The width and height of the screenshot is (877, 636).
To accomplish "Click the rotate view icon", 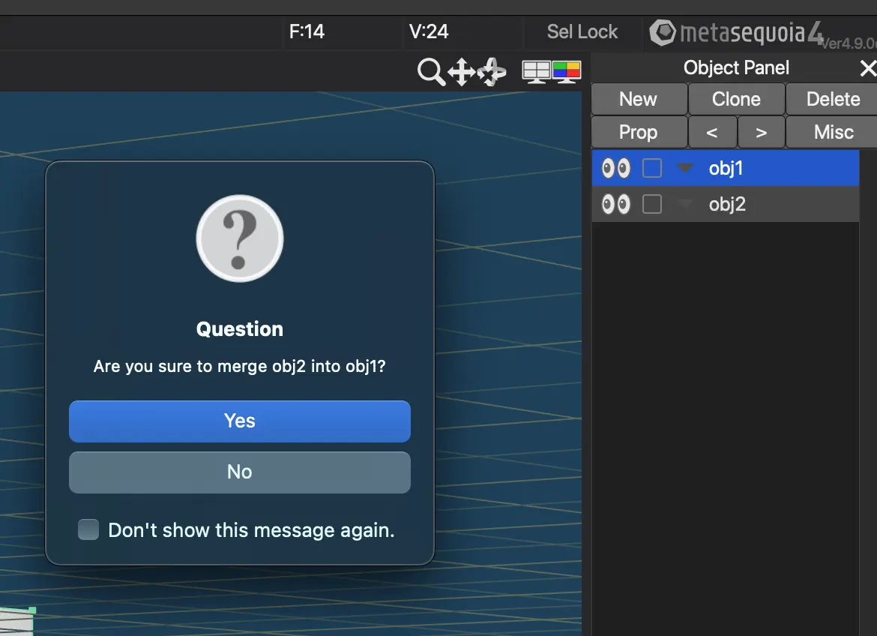I will pyautogui.click(x=492, y=72).
